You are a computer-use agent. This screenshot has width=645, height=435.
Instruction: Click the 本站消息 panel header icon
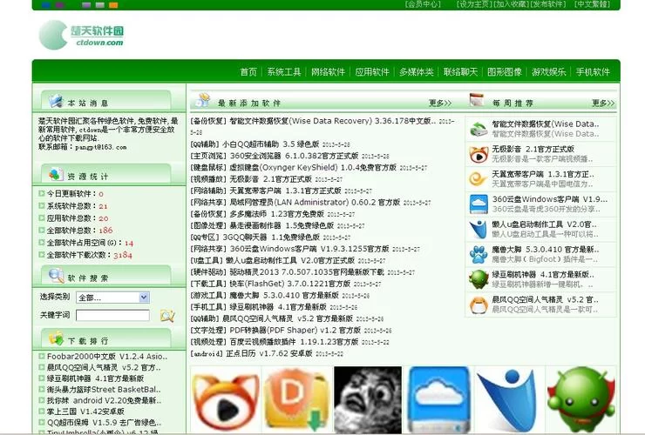56,101
